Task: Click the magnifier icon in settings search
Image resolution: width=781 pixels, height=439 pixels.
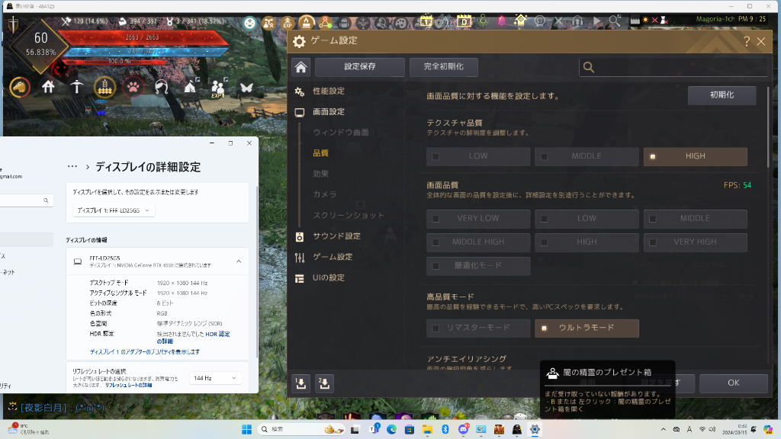Action: 588,67
